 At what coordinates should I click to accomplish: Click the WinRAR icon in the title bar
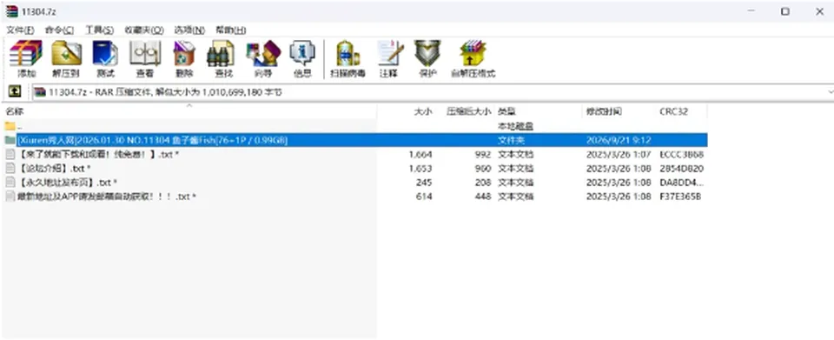point(11,11)
